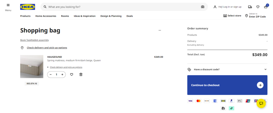The height and width of the screenshot is (113, 273).
Task: Click Hej! Log in or sign up
Action: [230, 7]
